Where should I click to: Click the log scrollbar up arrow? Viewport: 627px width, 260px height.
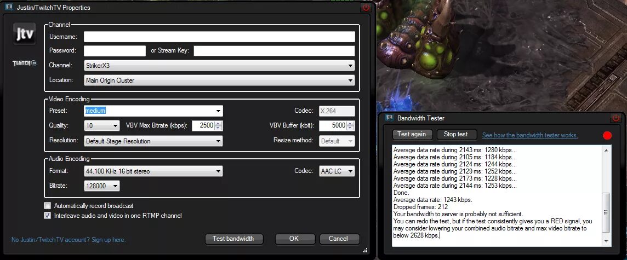606,150
